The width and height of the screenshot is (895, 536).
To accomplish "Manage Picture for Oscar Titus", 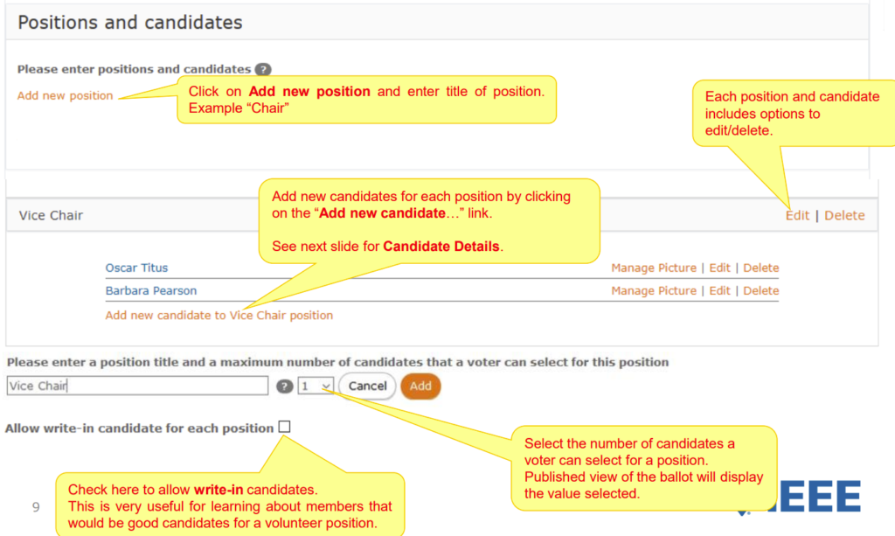I will pyautogui.click(x=654, y=268).
